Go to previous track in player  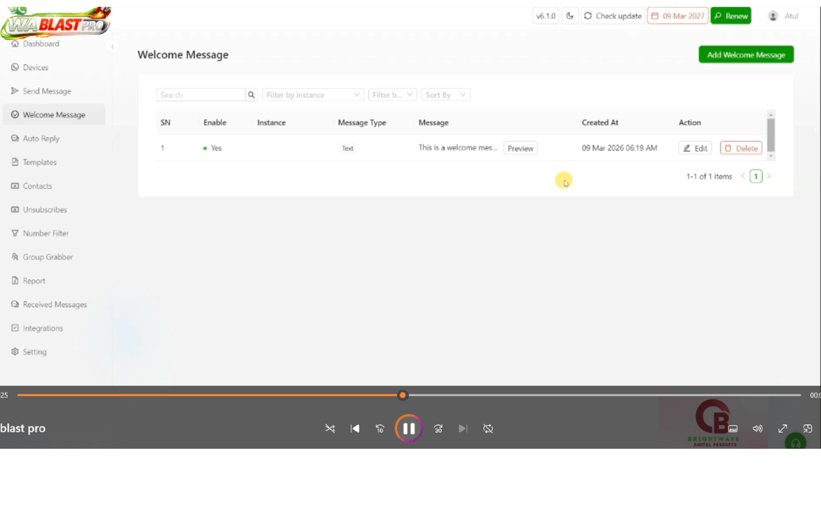tap(355, 428)
